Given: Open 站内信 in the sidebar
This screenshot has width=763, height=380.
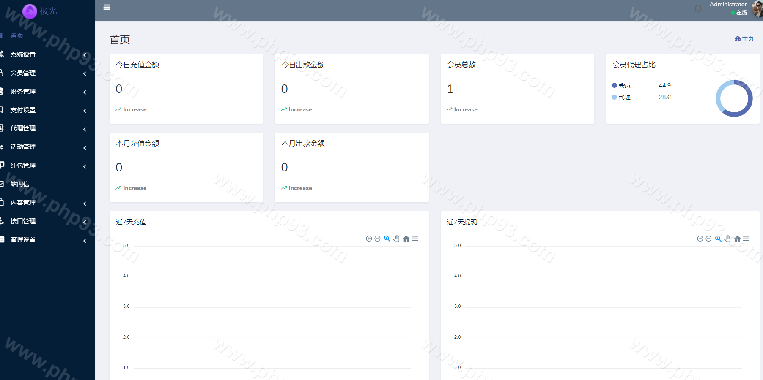Looking at the screenshot, I should pos(20,184).
